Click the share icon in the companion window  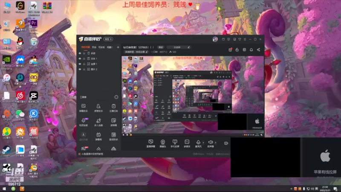tap(258, 49)
